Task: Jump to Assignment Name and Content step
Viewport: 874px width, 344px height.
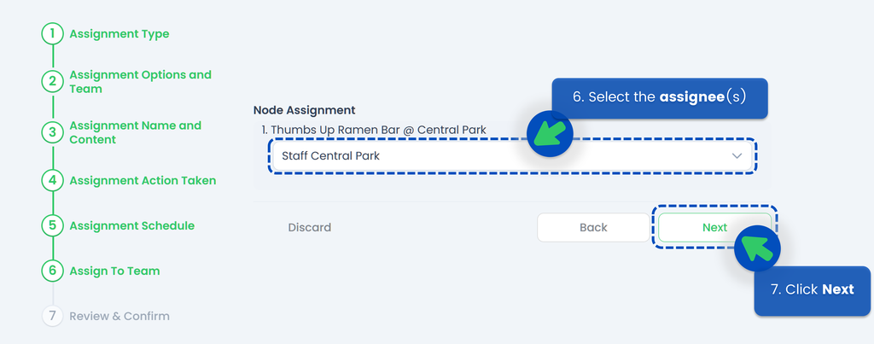Action: (x=135, y=132)
